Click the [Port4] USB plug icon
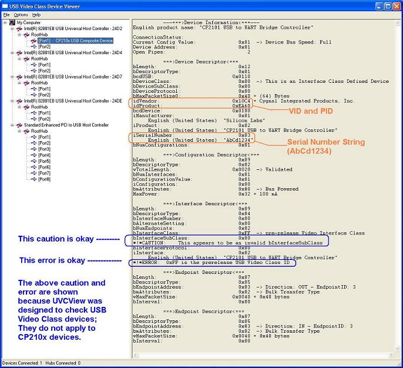 [x=33, y=155]
